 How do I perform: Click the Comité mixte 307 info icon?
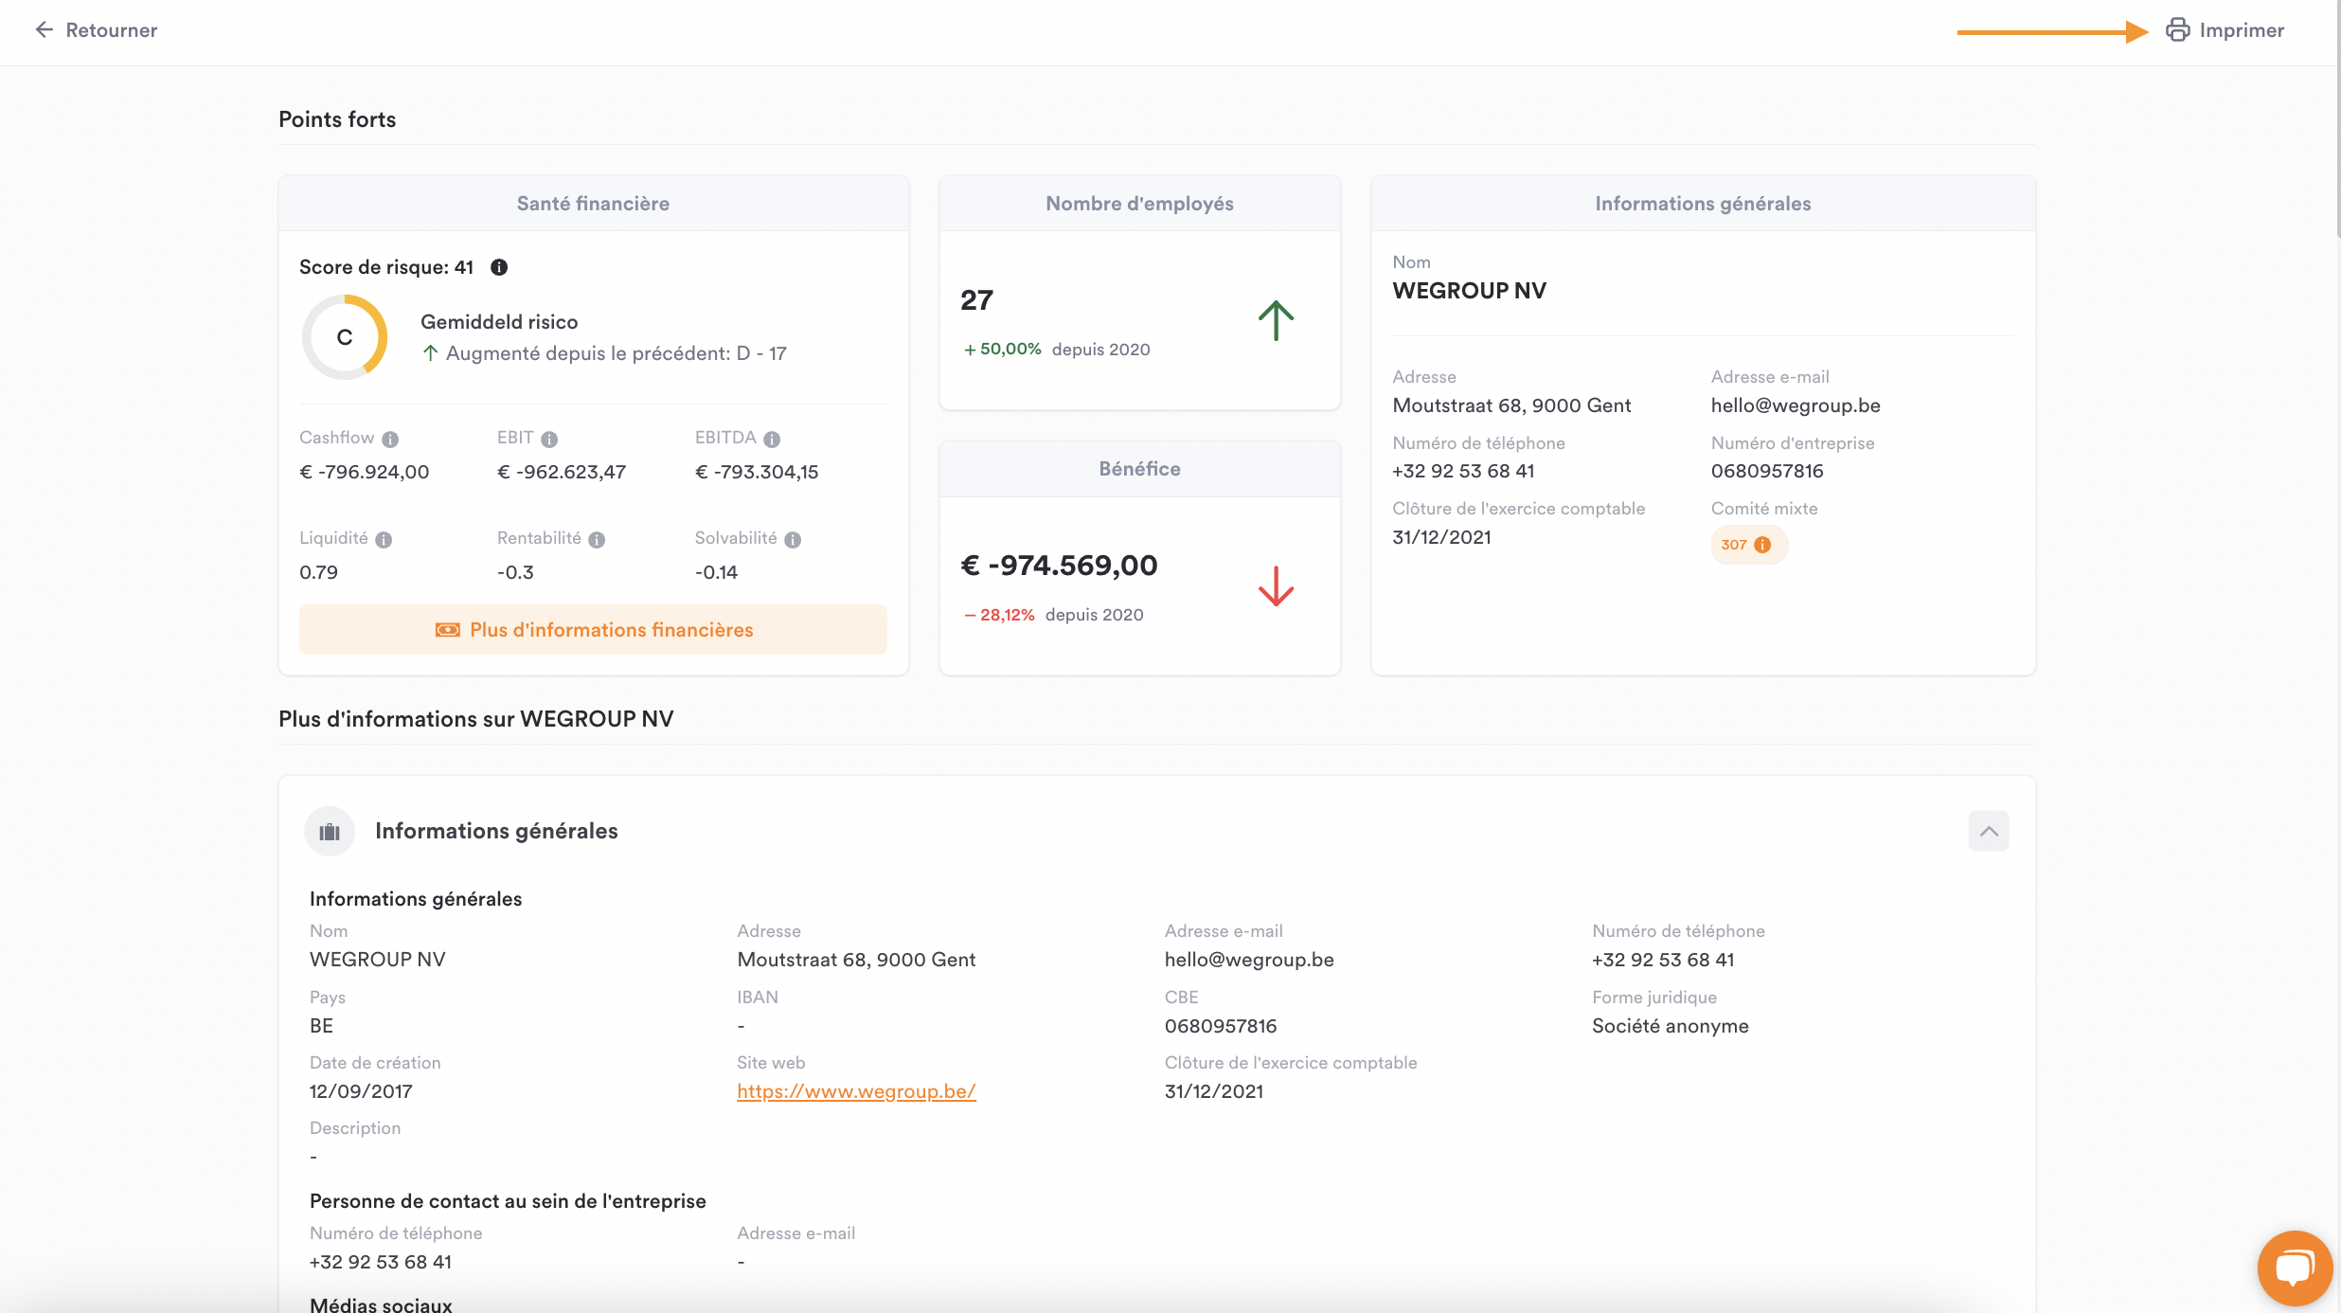[x=1762, y=545]
